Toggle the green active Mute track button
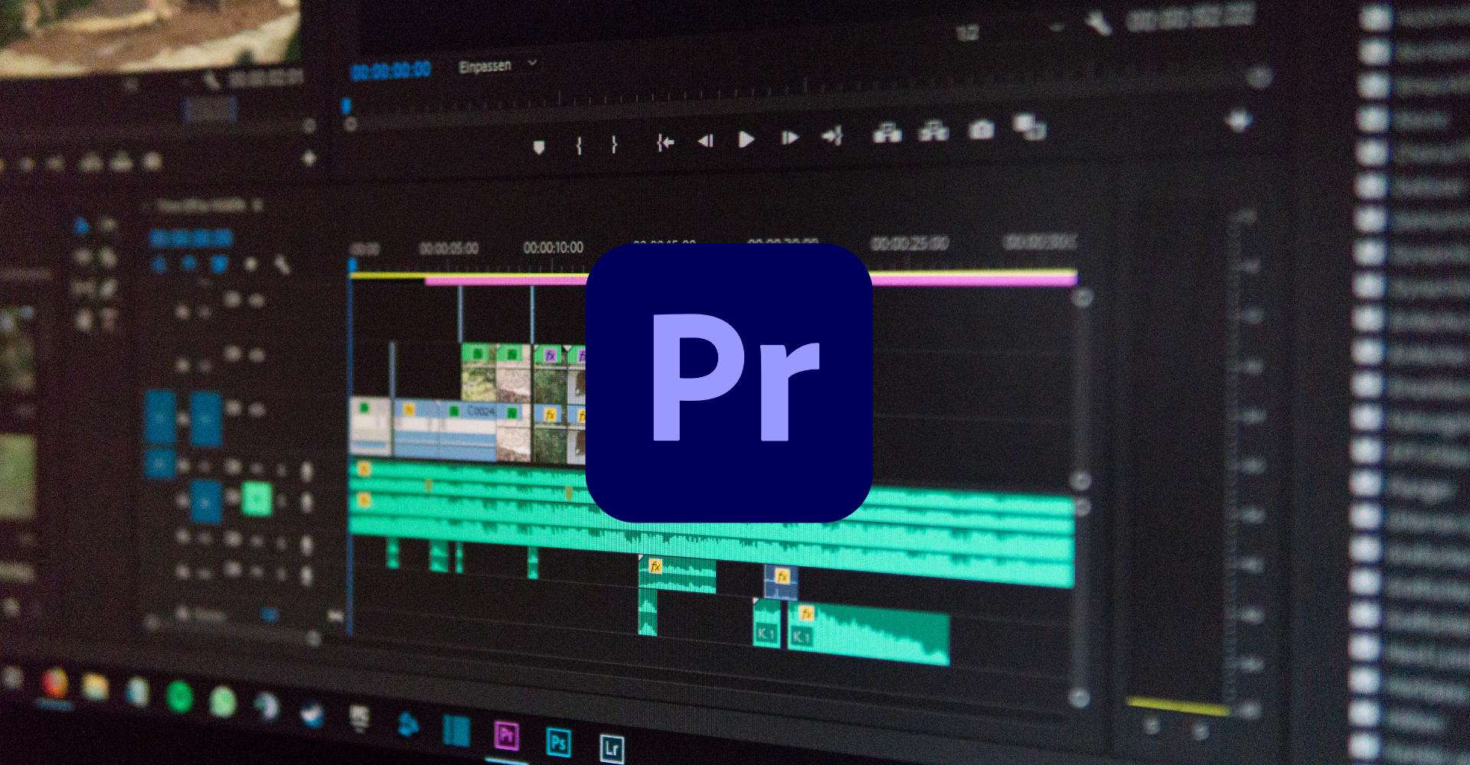 pos(256,500)
